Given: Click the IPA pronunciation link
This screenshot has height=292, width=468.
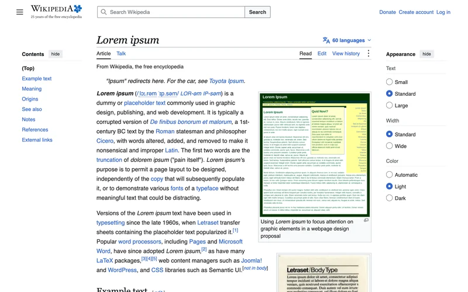Looking at the screenshot, I should pyautogui.click(x=157, y=93).
